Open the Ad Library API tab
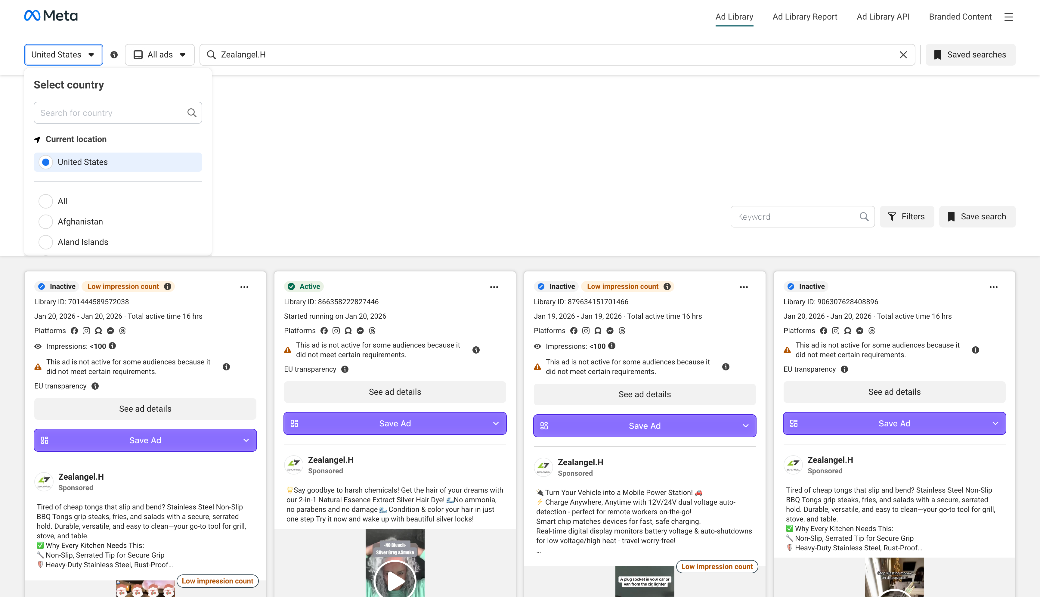The height and width of the screenshot is (597, 1040). pos(883,17)
